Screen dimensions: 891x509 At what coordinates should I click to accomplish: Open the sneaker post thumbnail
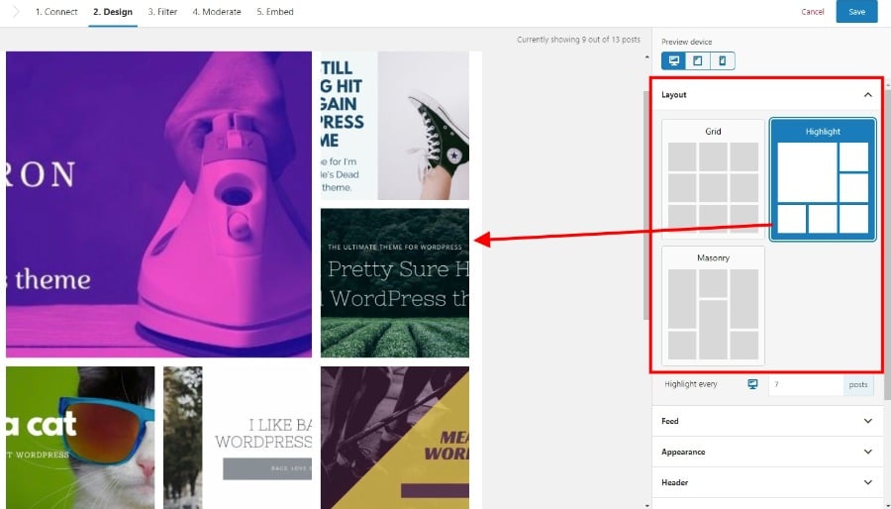pyautogui.click(x=395, y=126)
